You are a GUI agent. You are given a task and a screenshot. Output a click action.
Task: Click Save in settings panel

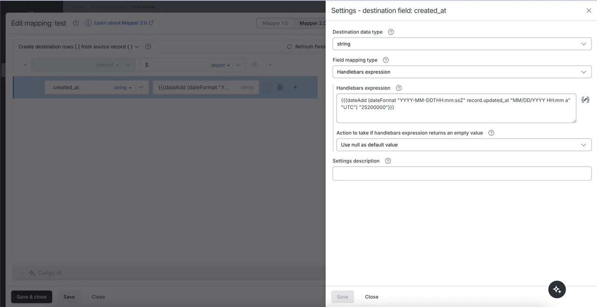[x=342, y=297]
